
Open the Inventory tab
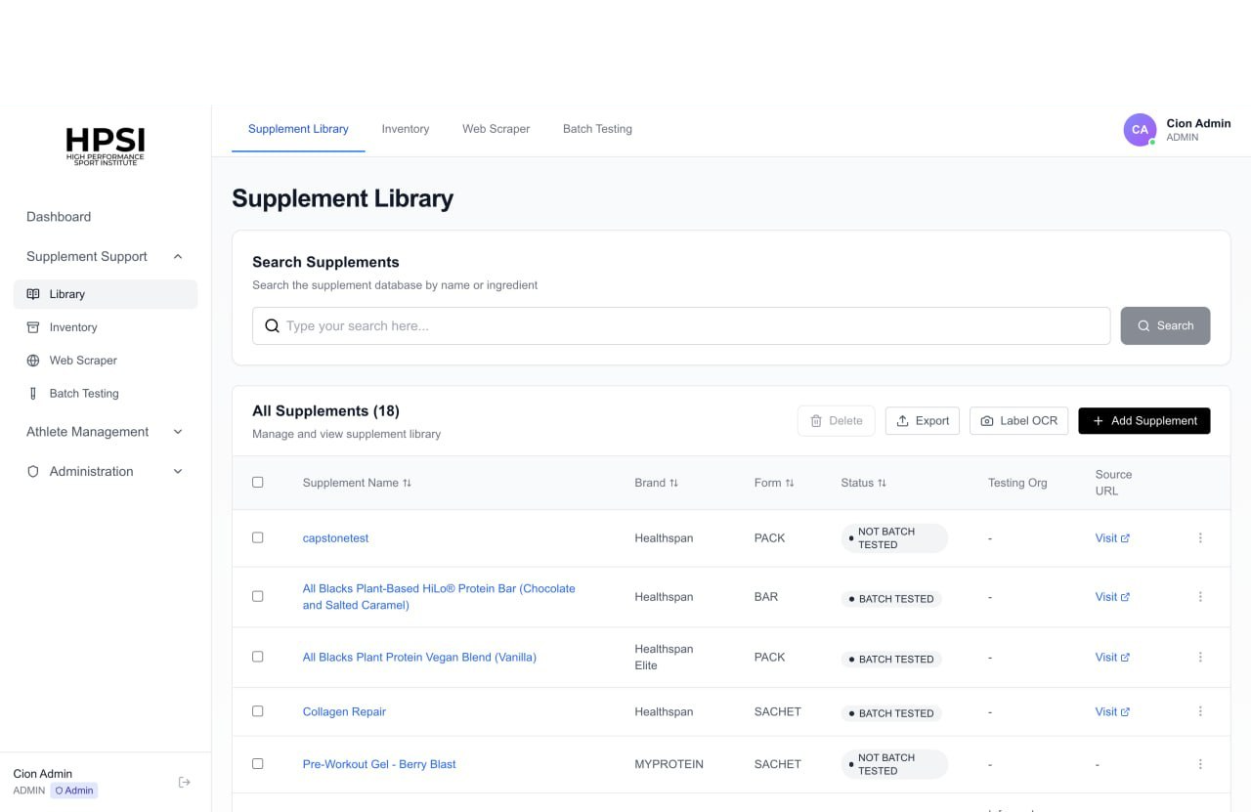pyautogui.click(x=406, y=129)
